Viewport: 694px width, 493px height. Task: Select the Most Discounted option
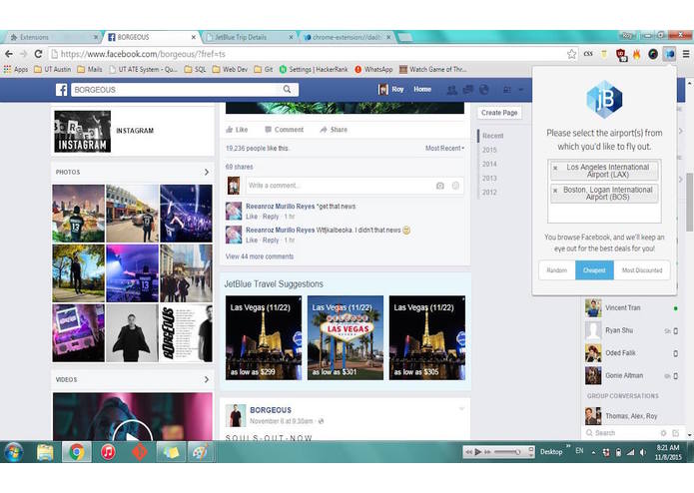(642, 270)
